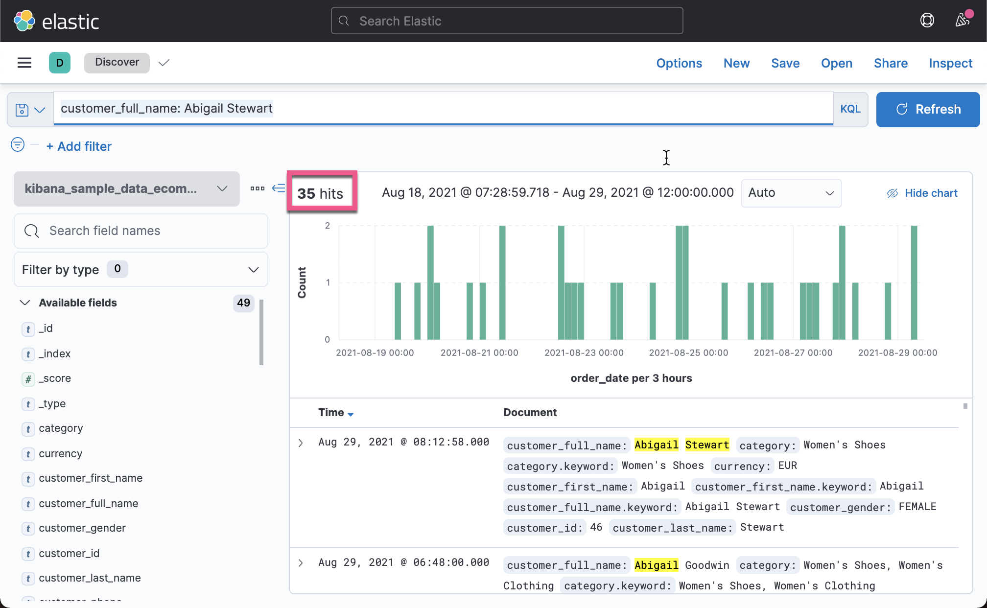Viewport: 987px width, 608px height.
Task: Open index pattern options dots icon
Action: pos(257,188)
